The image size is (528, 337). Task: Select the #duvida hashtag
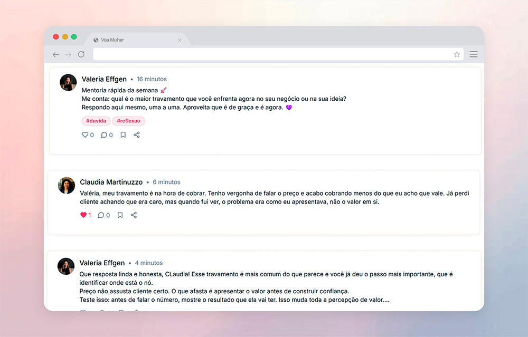(96, 121)
